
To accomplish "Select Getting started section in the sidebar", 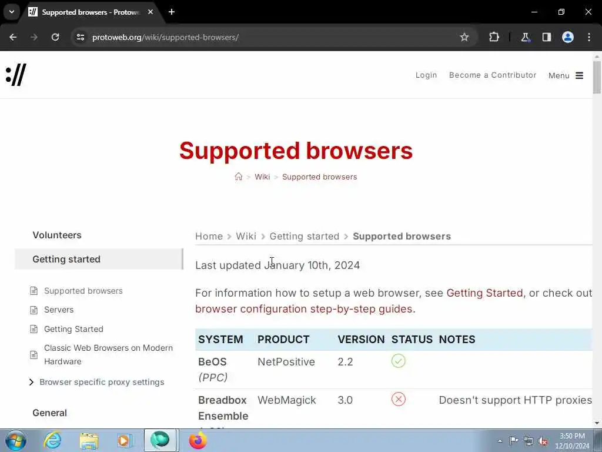I will tap(99, 259).
